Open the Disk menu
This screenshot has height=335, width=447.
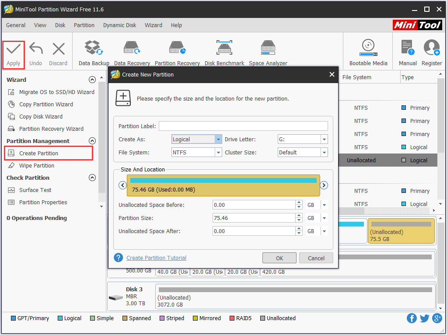60,25
